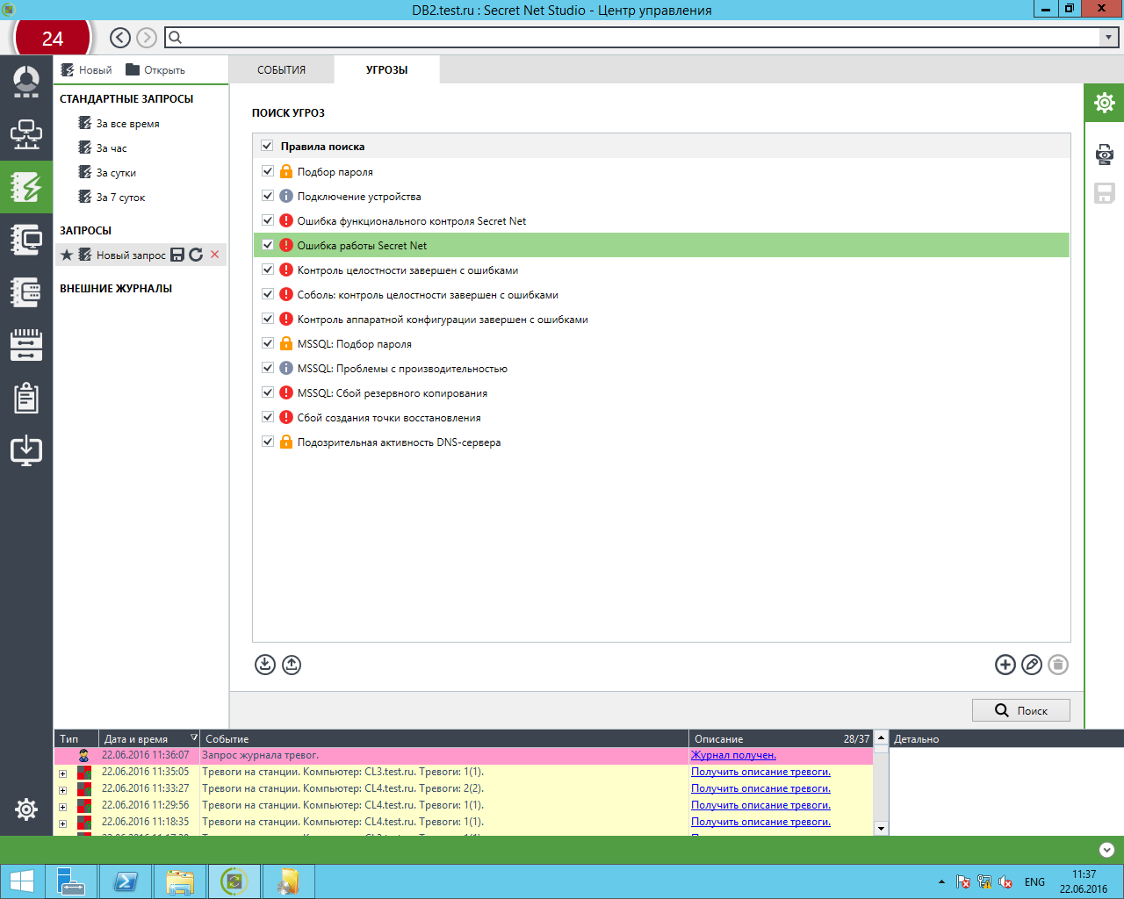Click the 'Новый' query button

pos(86,70)
